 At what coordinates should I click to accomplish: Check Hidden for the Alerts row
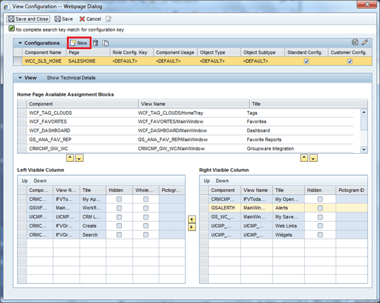pyautogui.click(x=320, y=207)
